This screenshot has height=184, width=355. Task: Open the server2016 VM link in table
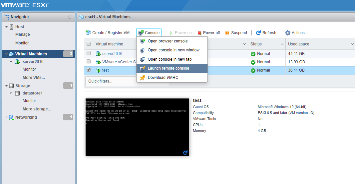(x=112, y=54)
